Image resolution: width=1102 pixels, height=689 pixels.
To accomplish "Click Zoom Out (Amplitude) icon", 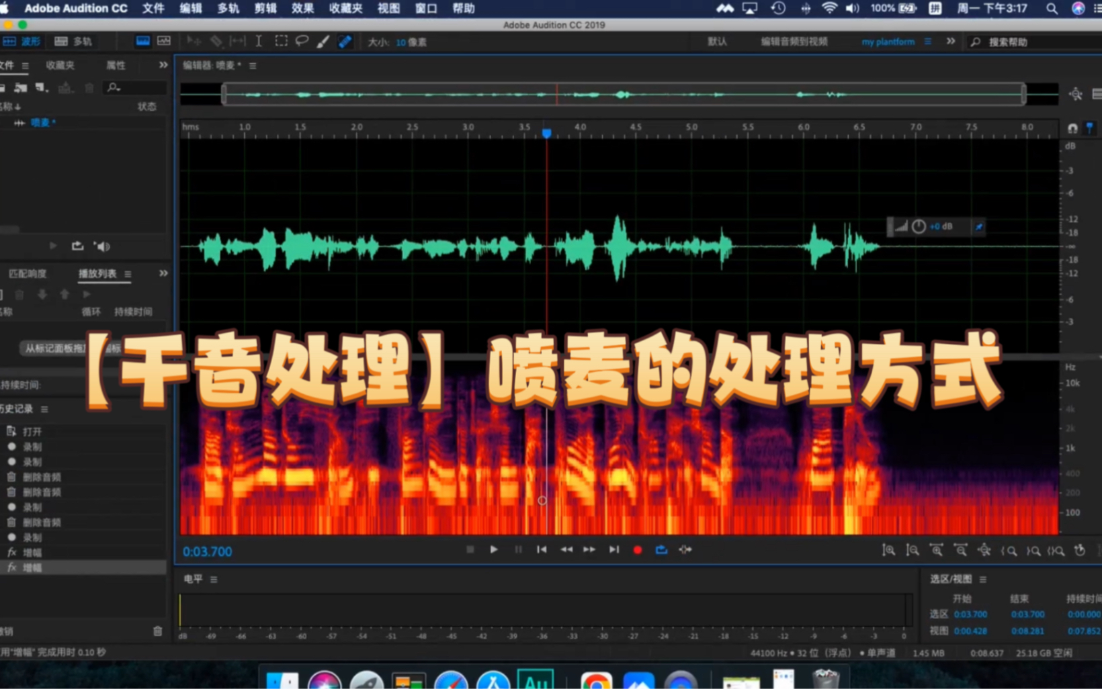I will click(913, 551).
